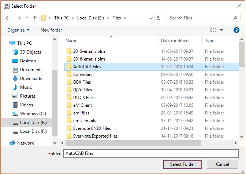This screenshot has width=246, height=175.
Task: Select 3D Objects in the sidebar
Action: [30, 52]
